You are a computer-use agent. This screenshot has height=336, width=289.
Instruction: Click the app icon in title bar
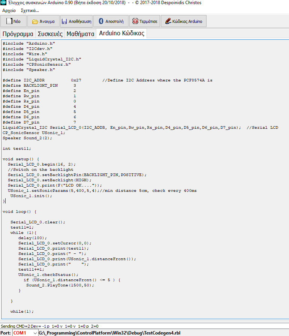pyautogui.click(x=3, y=2)
